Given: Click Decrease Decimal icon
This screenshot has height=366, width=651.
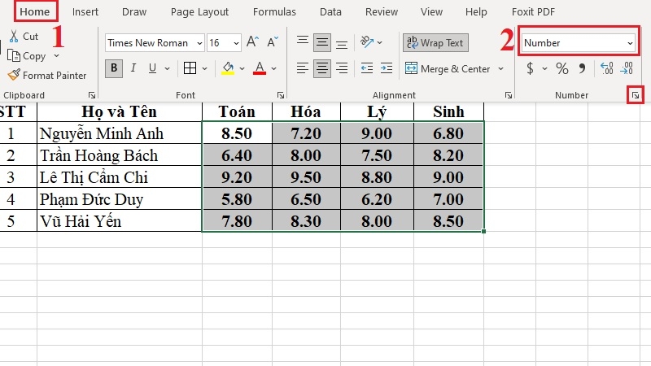Looking at the screenshot, I should (x=627, y=68).
